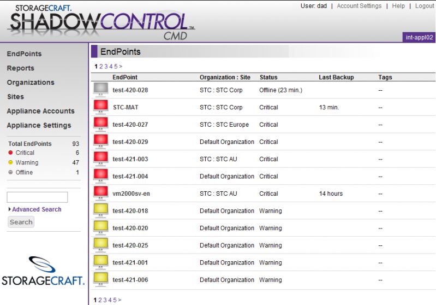436x305 pixels.
Task: Click the Logout link
Action: pos(425,6)
